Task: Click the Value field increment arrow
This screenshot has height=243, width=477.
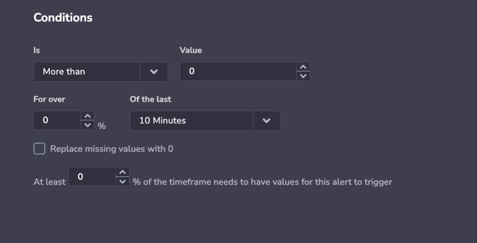Action: [x=303, y=67]
